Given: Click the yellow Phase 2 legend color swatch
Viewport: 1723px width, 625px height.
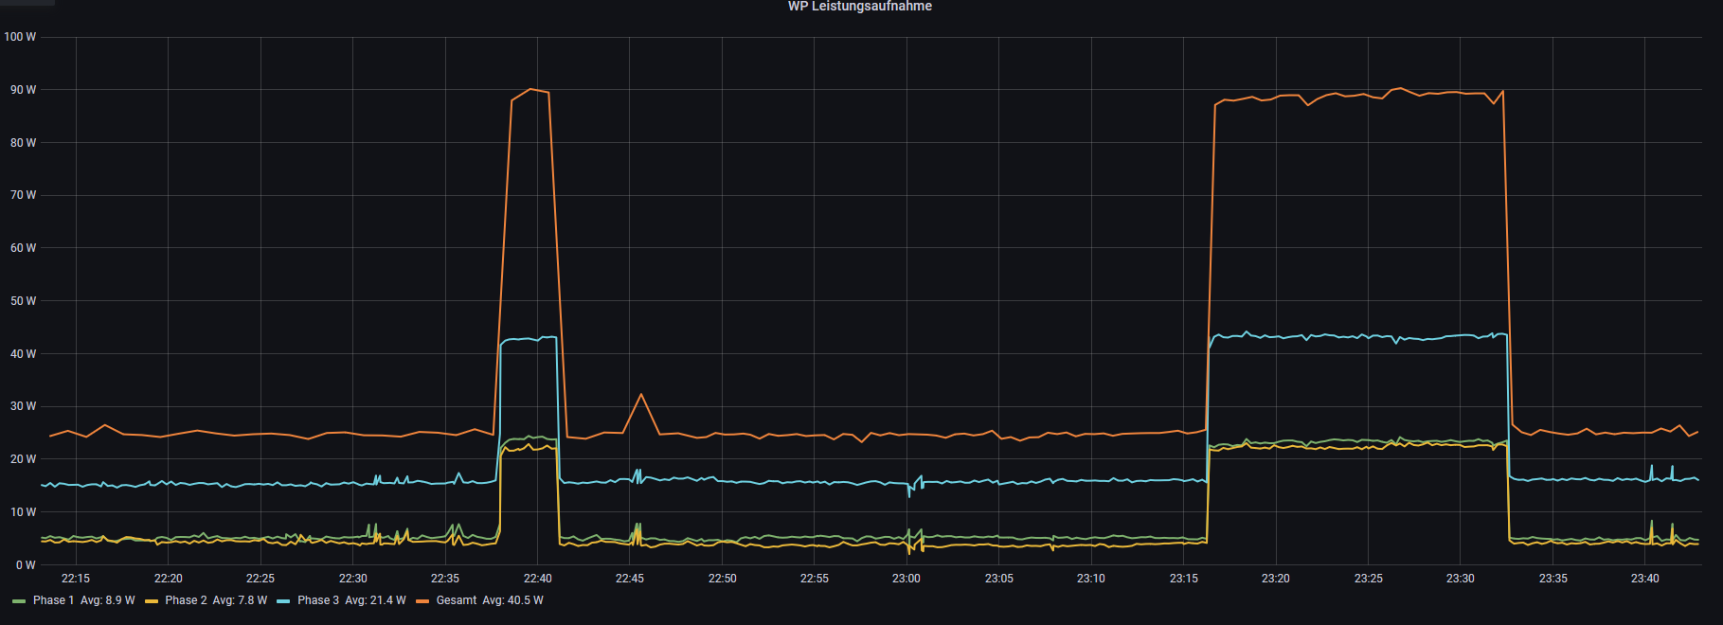Looking at the screenshot, I should point(152,601).
